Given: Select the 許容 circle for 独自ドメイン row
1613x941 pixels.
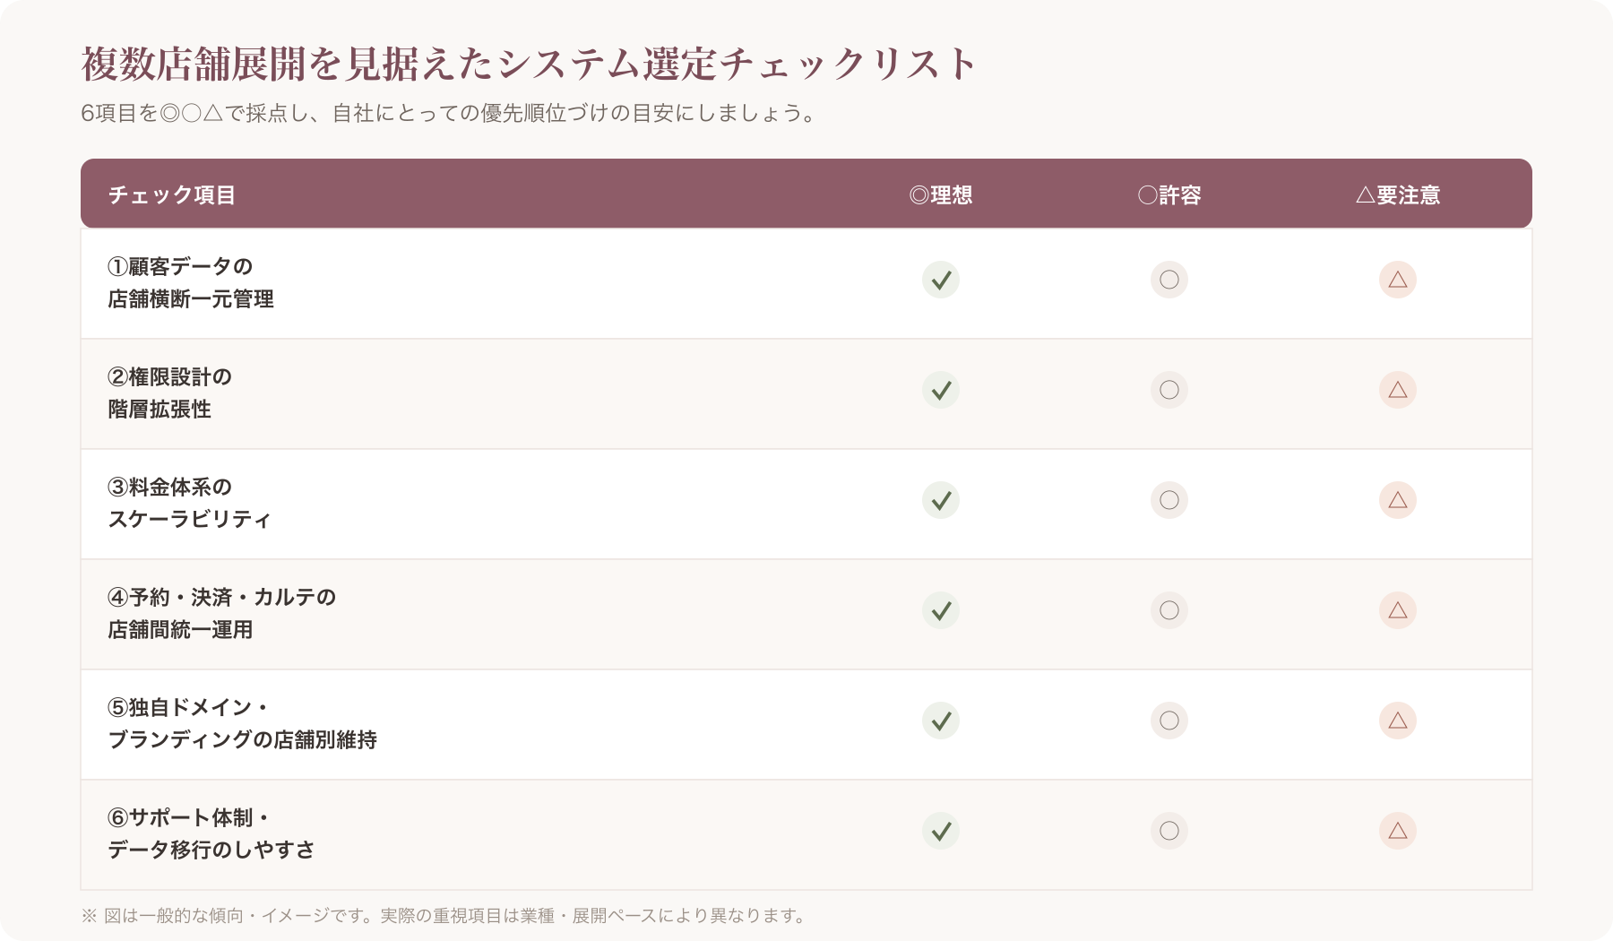Looking at the screenshot, I should [x=1169, y=721].
